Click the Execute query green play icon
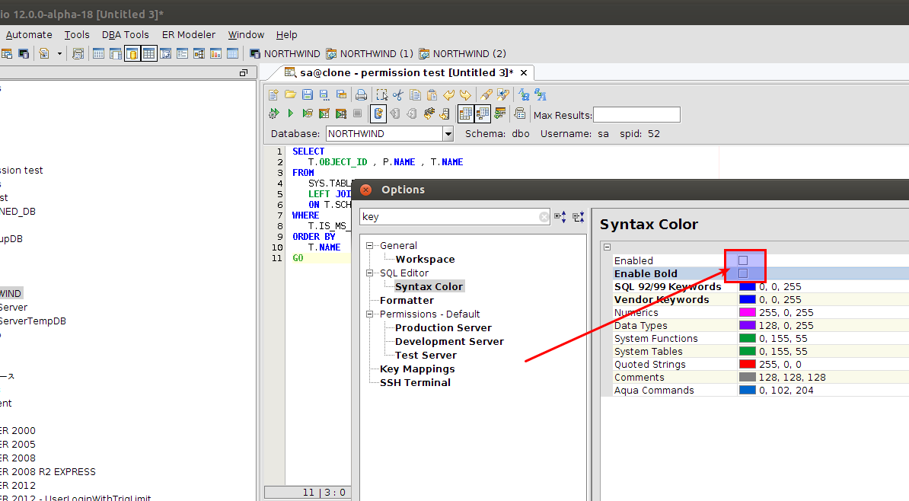Viewport: 909px width, 501px height. 290,114
